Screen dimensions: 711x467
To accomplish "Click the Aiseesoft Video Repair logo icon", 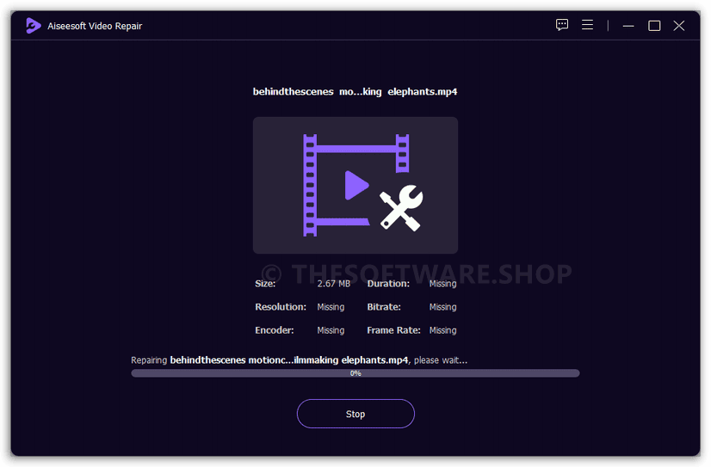I will click(33, 26).
